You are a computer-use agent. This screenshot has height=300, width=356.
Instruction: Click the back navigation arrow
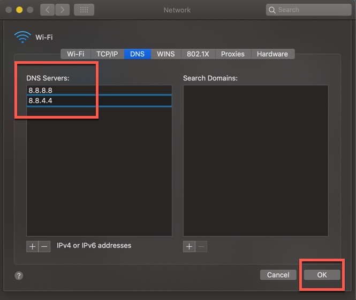coord(47,10)
